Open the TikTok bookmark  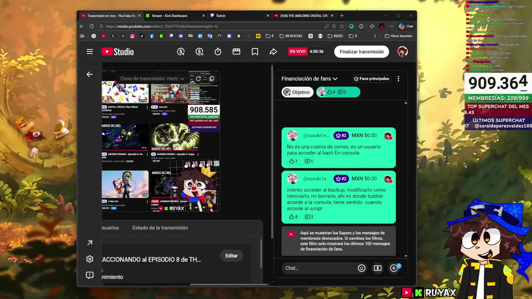[x=142, y=36]
